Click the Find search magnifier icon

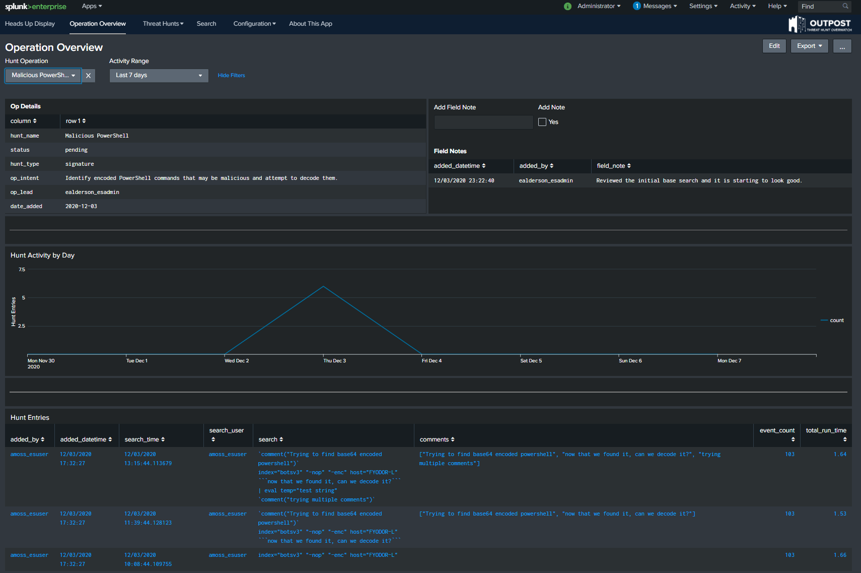(845, 6)
